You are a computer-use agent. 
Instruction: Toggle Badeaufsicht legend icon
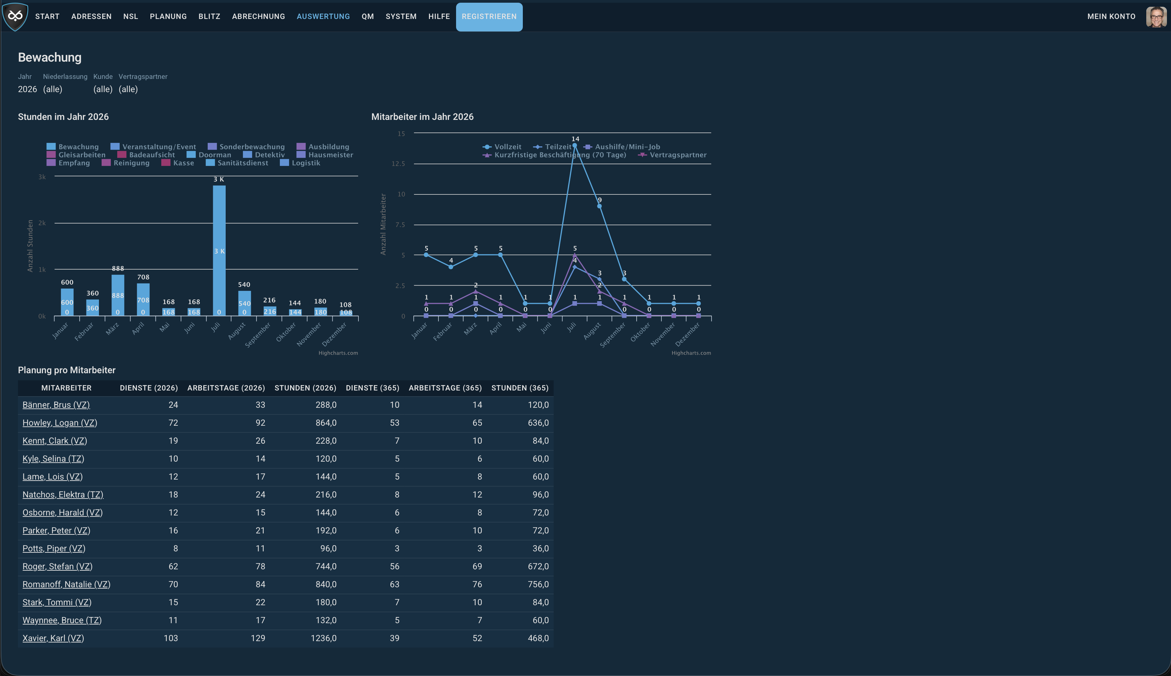point(122,155)
